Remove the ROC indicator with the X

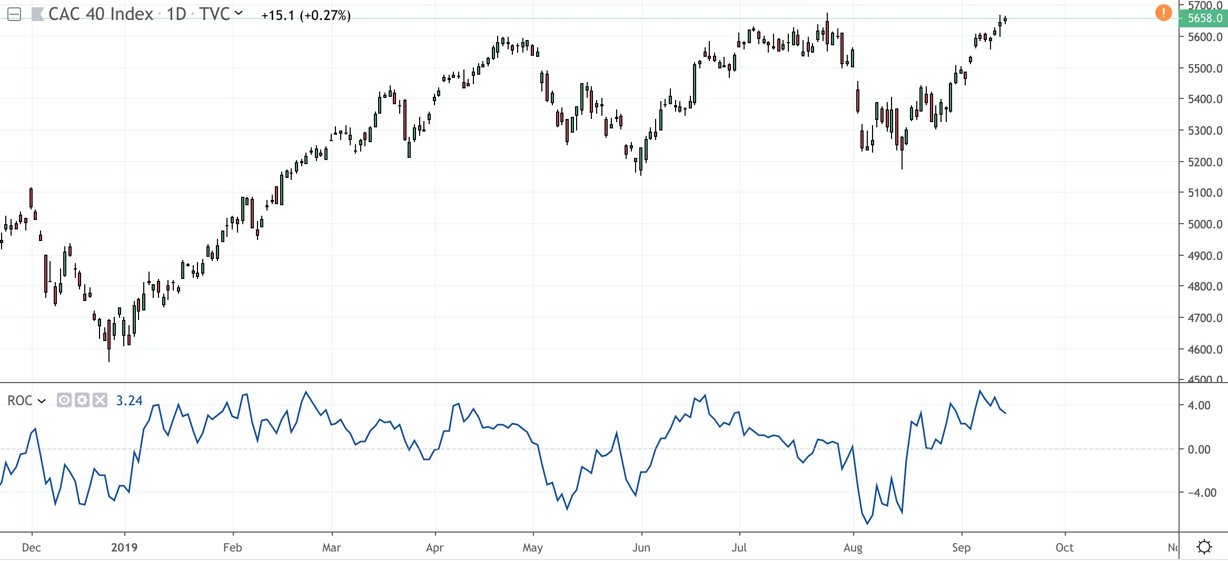tap(100, 400)
